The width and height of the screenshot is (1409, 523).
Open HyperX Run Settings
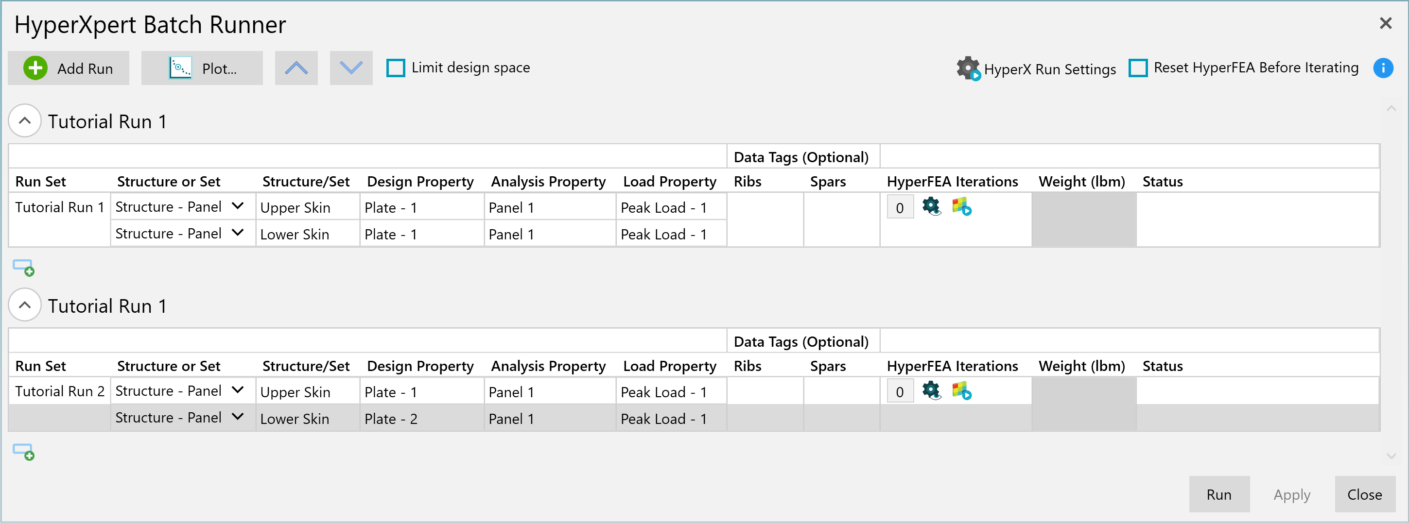[x=1036, y=69]
